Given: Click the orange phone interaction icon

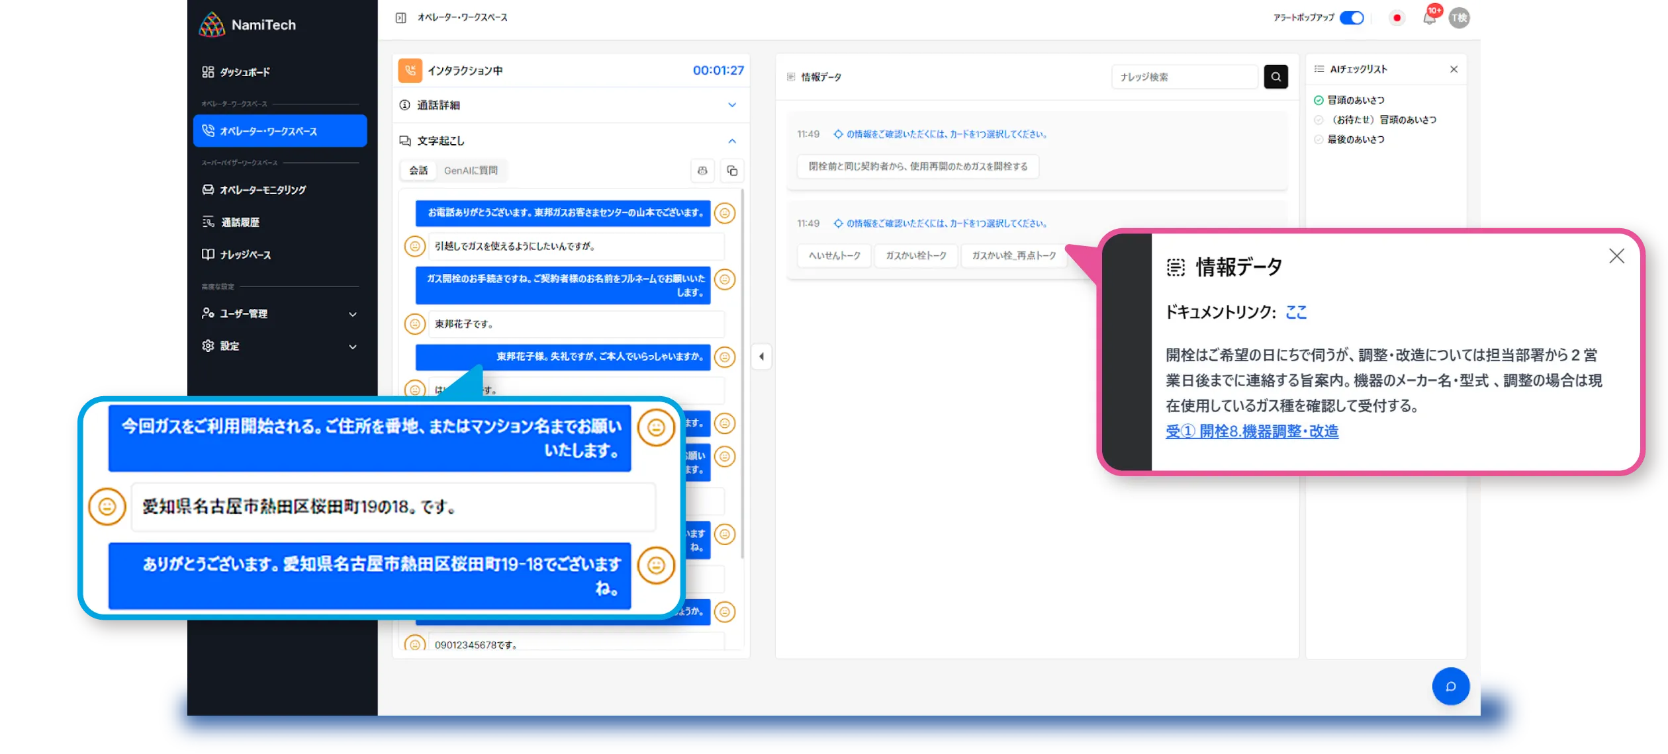Looking at the screenshot, I should click(410, 70).
